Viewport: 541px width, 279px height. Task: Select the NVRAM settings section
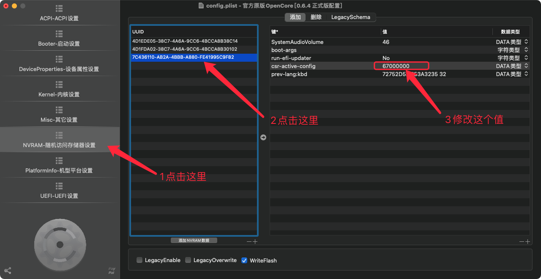(59, 140)
